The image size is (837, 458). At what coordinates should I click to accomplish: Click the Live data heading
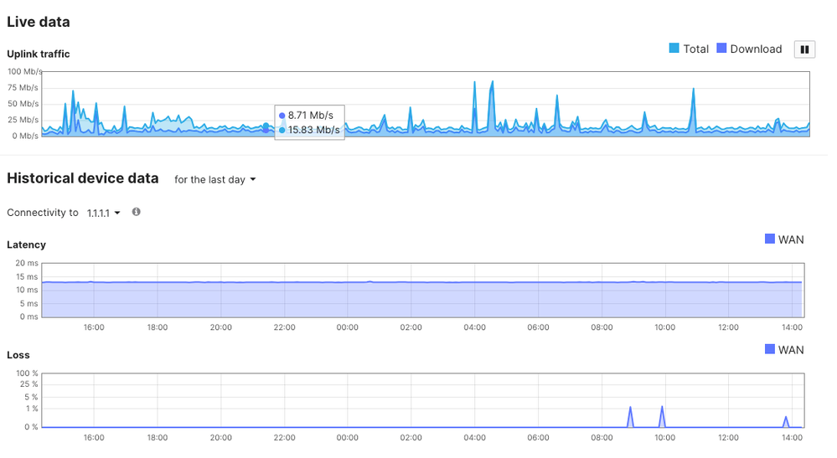(x=39, y=22)
